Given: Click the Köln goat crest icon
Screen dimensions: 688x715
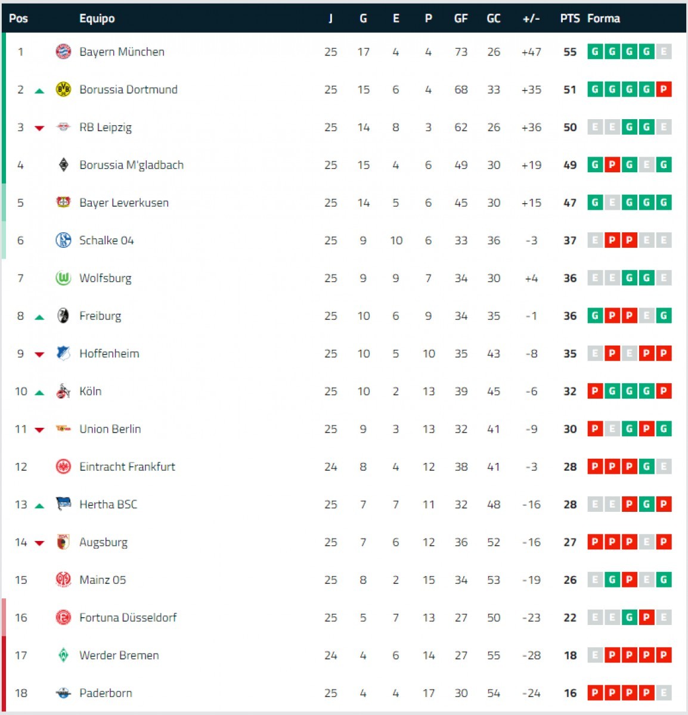Looking at the screenshot, I should pyautogui.click(x=63, y=391).
